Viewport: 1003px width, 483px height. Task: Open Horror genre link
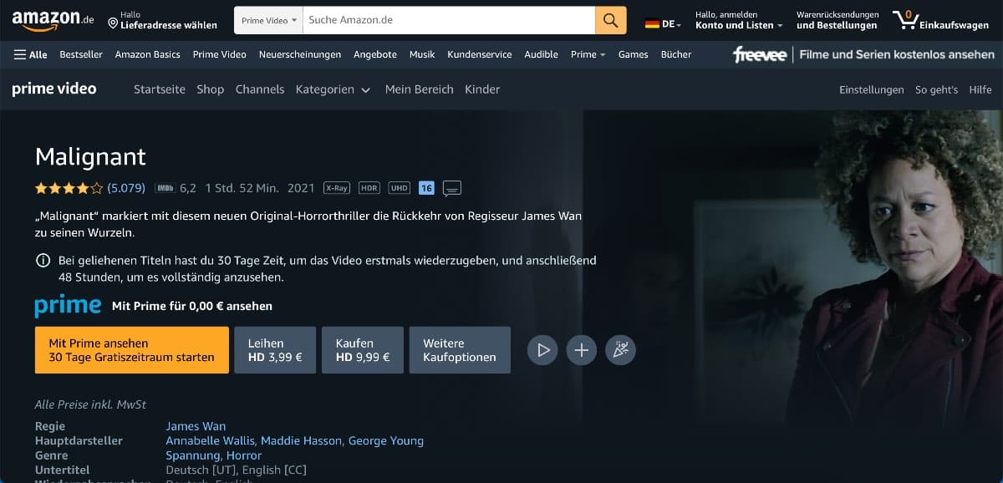coord(243,455)
